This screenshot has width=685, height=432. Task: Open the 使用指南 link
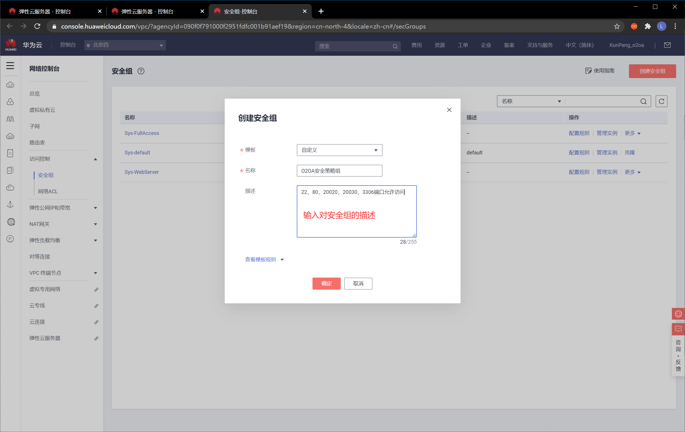pyautogui.click(x=600, y=71)
